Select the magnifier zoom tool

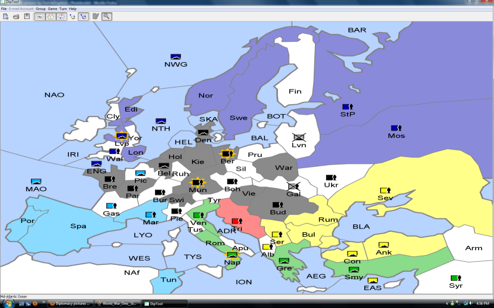[107, 16]
